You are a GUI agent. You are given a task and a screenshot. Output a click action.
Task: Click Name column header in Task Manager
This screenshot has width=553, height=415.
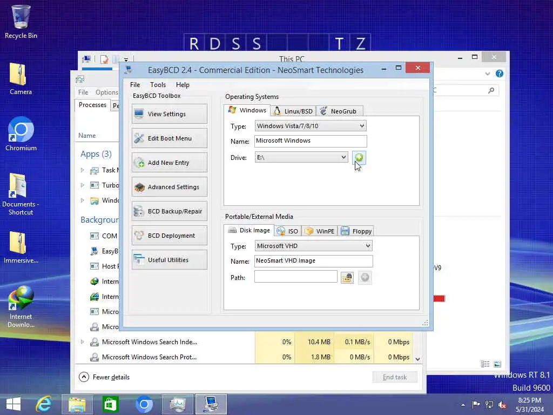(87, 136)
